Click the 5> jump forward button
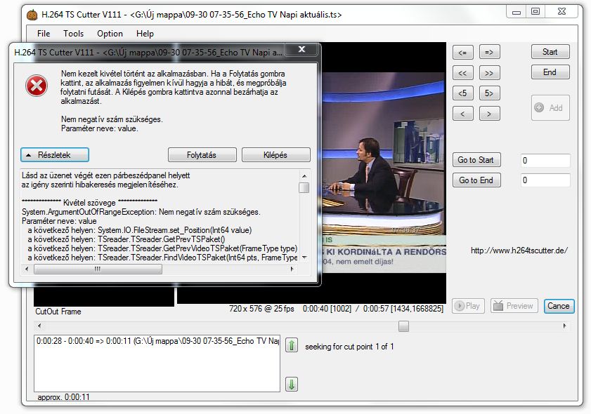This screenshot has width=591, height=414. click(x=489, y=93)
